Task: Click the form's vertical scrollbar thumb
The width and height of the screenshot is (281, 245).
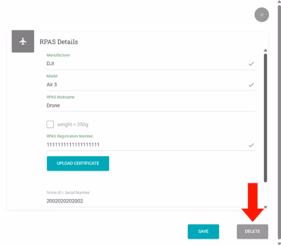Action: point(266,118)
